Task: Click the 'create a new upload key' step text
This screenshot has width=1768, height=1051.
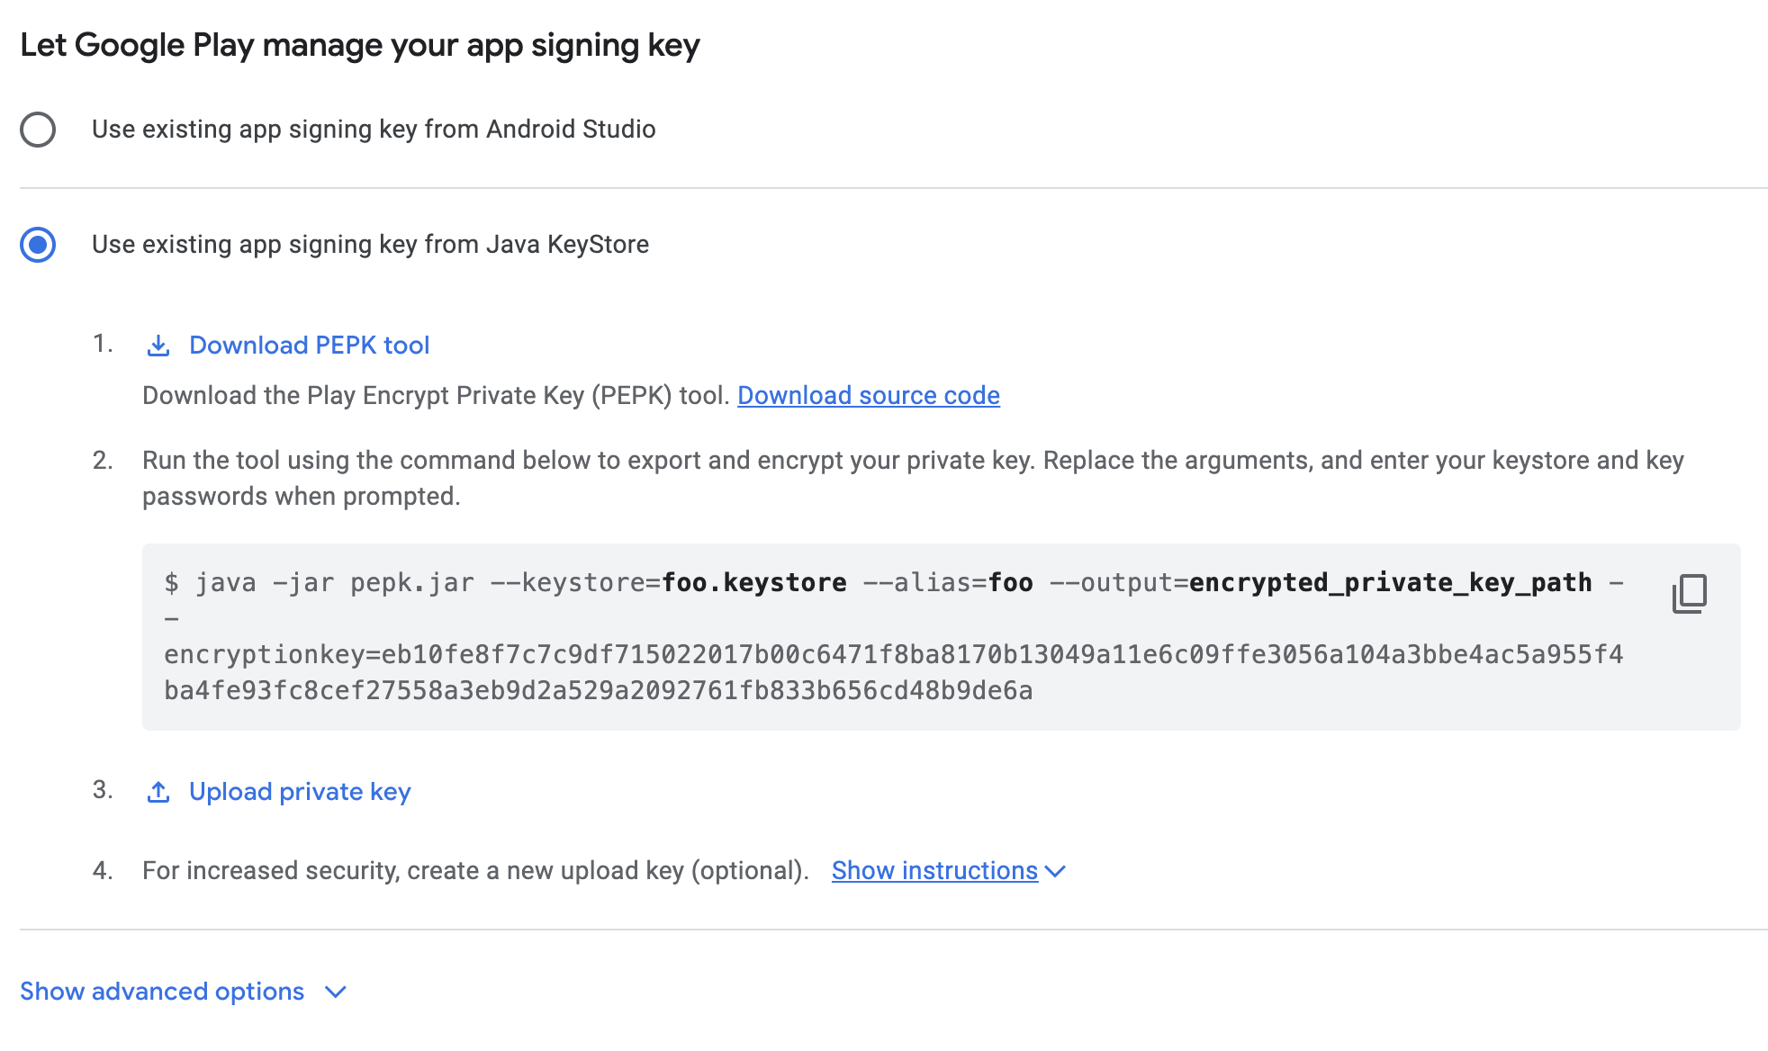Action: 475,871
